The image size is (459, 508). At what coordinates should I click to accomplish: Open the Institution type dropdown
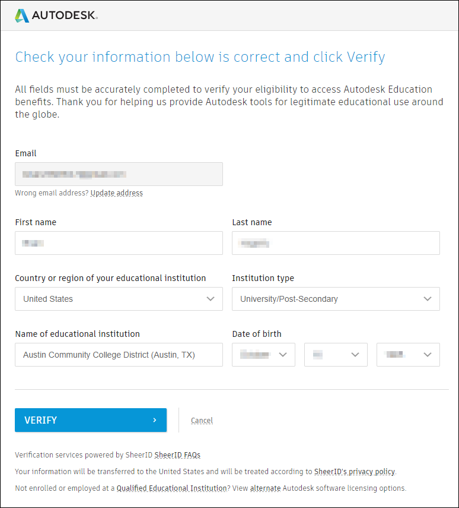(336, 299)
